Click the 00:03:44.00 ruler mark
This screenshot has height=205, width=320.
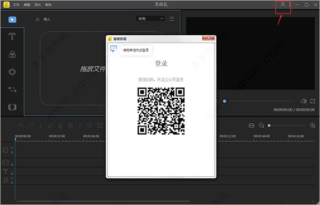click(x=262, y=136)
